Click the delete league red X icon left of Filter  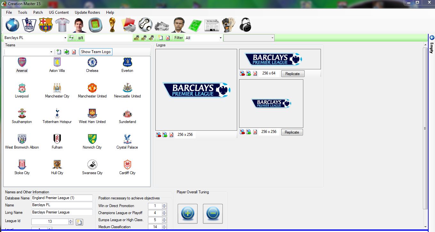pyautogui.click(x=168, y=38)
